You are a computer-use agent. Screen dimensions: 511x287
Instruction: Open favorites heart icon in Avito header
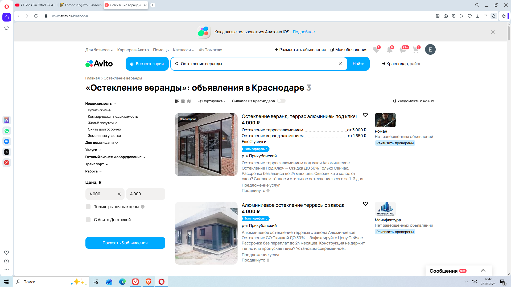point(376,50)
